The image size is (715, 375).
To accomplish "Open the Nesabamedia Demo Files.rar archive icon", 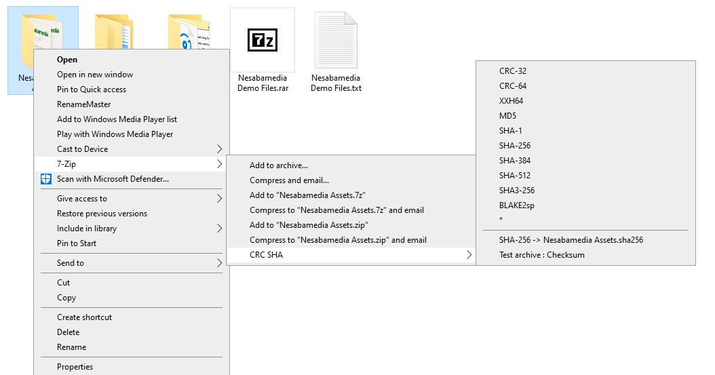I will tap(262, 40).
